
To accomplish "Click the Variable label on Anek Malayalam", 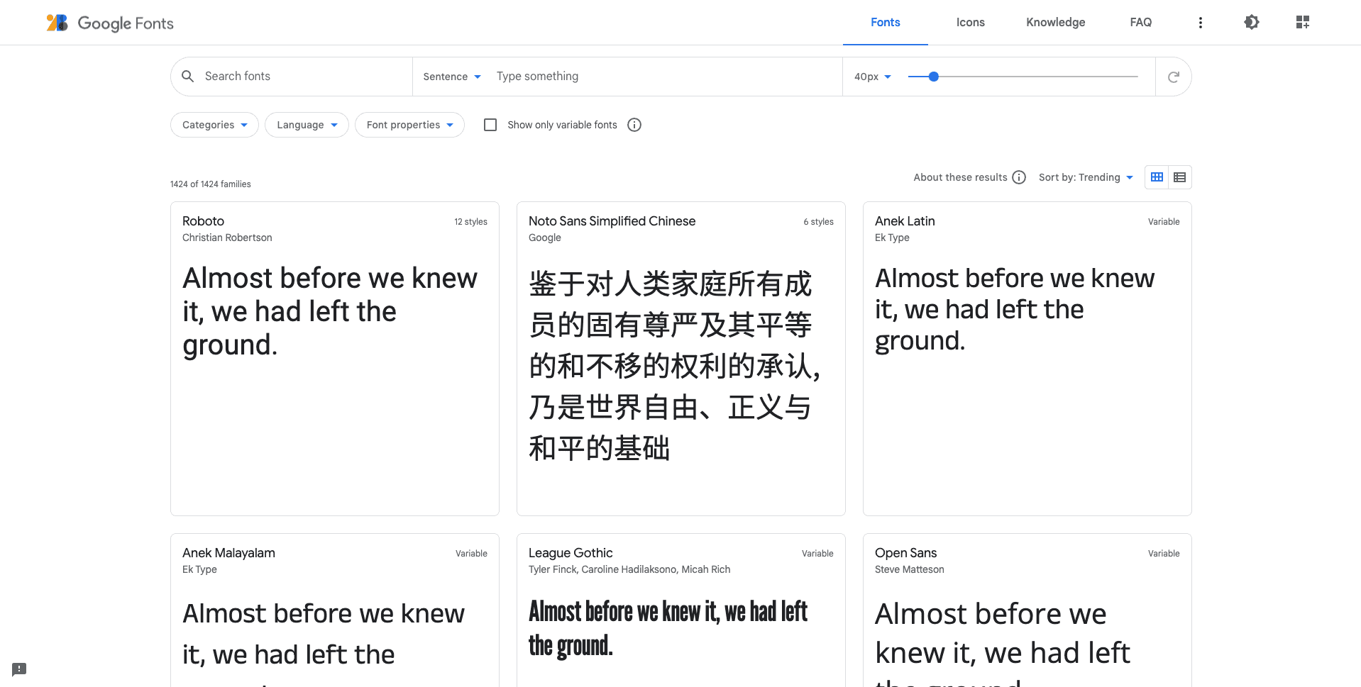I will (x=471, y=554).
